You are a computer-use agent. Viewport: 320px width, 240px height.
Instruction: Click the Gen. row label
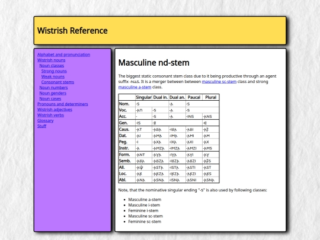point(127,123)
